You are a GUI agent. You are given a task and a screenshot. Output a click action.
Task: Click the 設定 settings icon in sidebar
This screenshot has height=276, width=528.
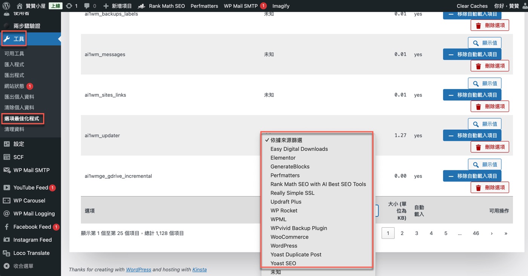6,144
